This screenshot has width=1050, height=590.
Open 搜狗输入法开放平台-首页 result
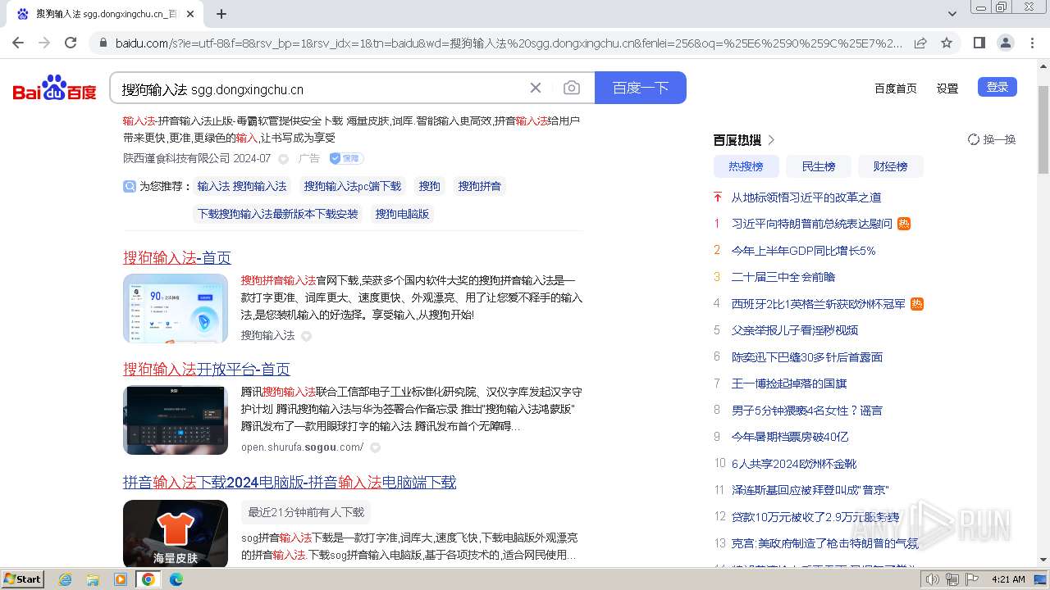[207, 370]
